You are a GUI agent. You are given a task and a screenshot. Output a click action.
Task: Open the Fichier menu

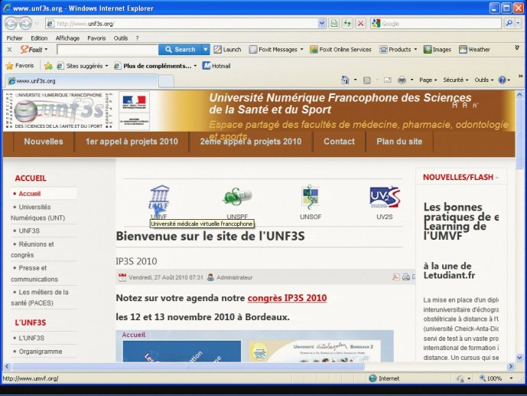15,38
